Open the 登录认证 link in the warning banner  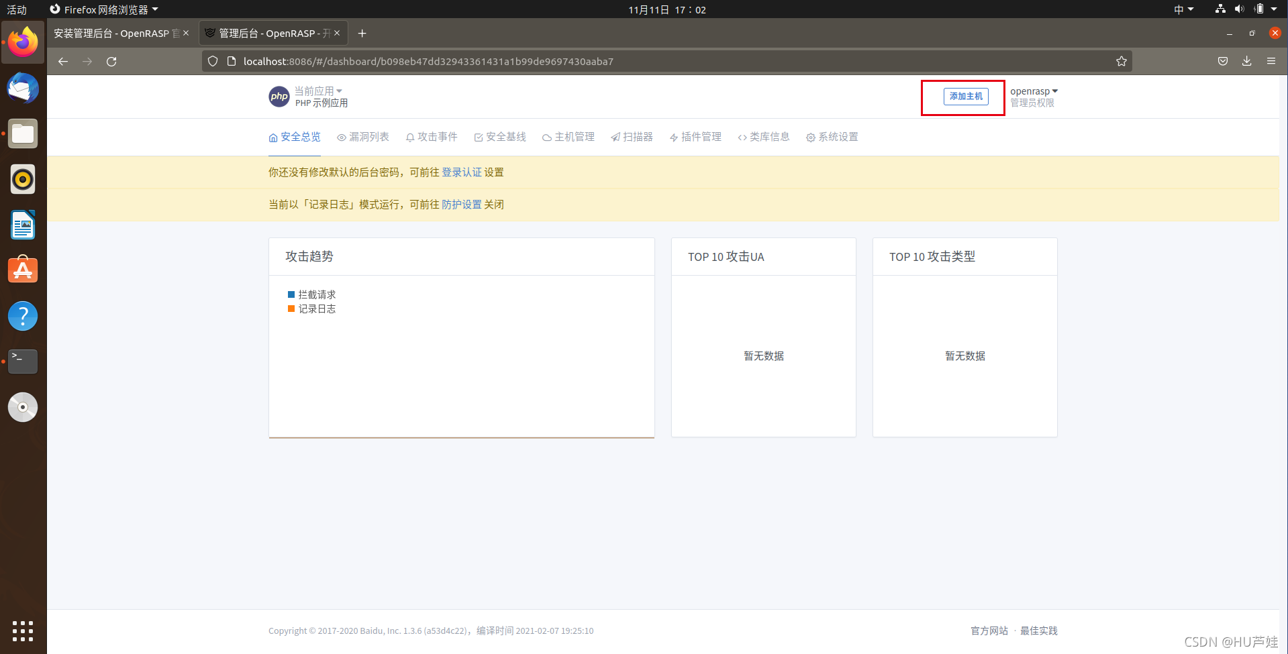[x=461, y=172]
